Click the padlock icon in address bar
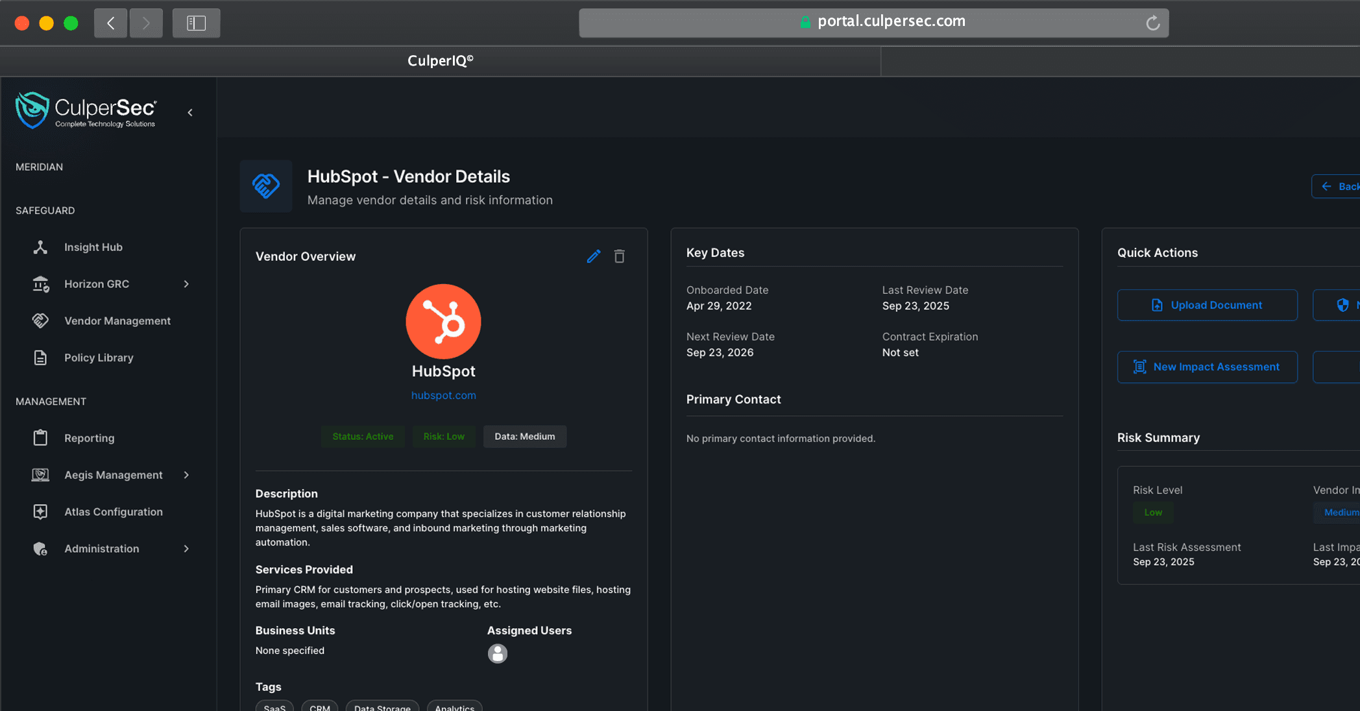The height and width of the screenshot is (711, 1360). [x=805, y=22]
